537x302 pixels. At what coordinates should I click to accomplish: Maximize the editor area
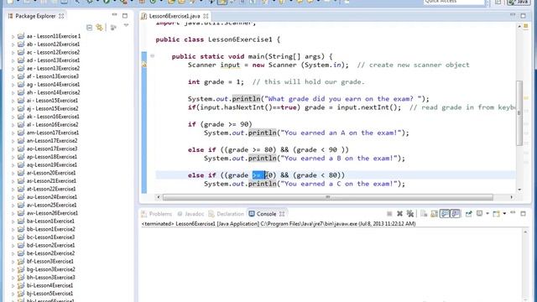[523, 16]
